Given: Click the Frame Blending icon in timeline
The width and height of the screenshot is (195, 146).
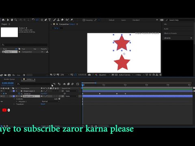Looking at the screenshot, I should coord(68,84).
